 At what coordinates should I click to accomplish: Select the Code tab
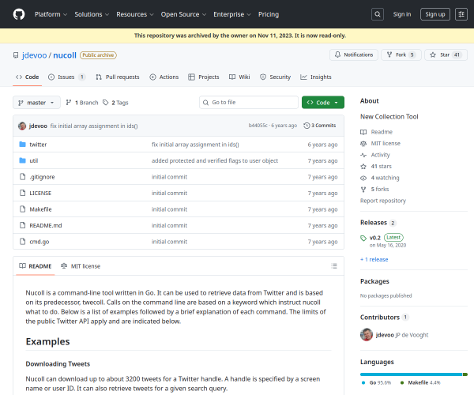coord(27,77)
